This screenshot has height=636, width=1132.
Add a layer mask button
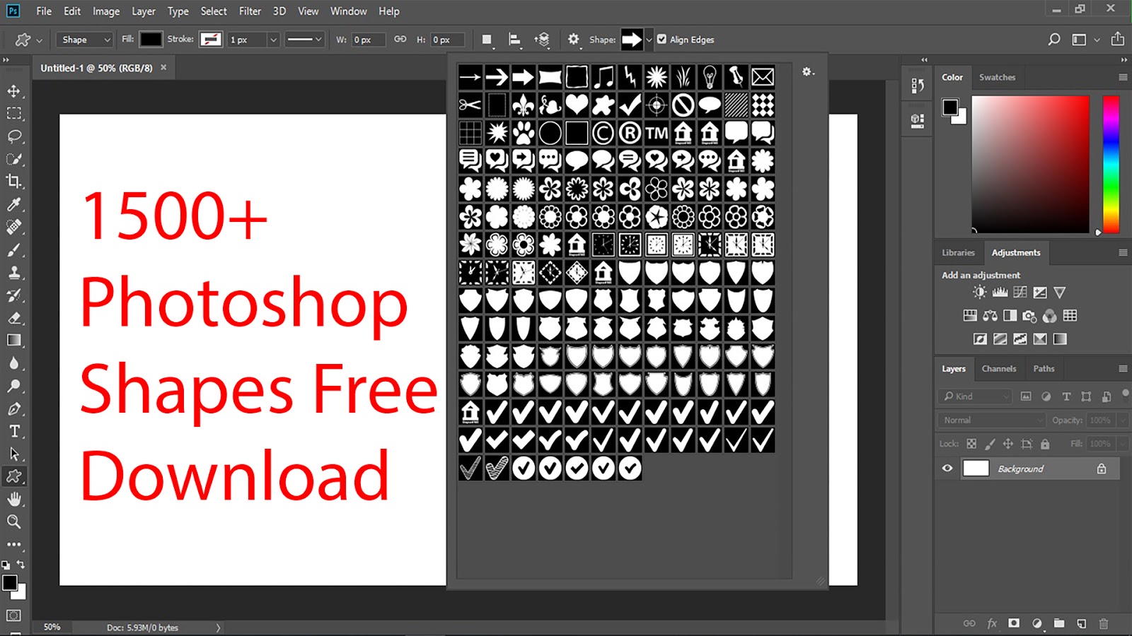coord(1014,623)
